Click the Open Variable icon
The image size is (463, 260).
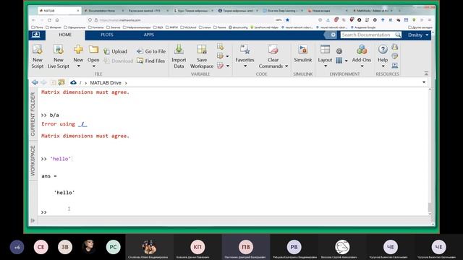(x=220, y=56)
